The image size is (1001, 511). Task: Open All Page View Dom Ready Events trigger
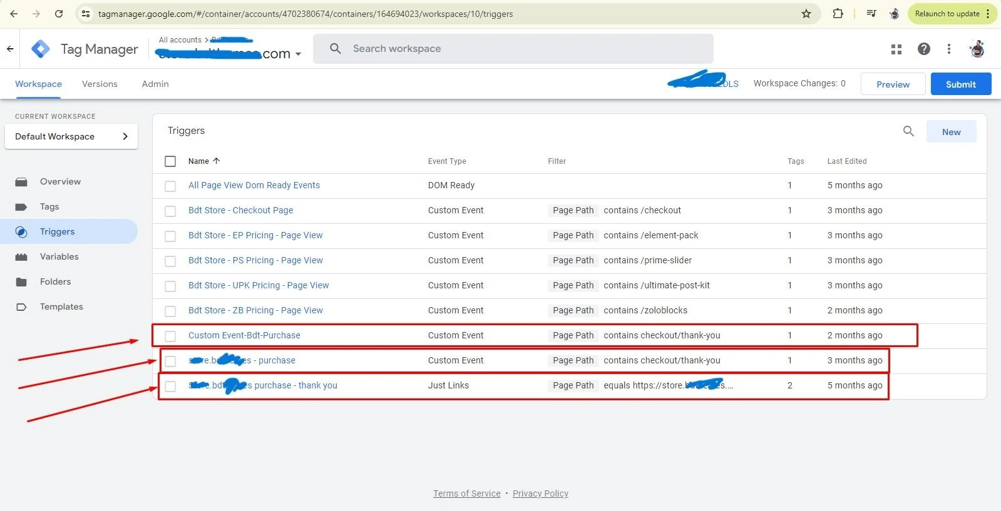[x=254, y=185]
